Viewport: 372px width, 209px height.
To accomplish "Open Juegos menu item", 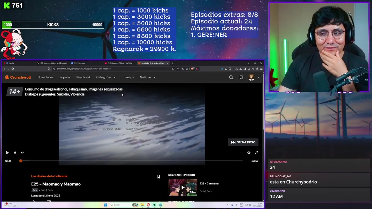I will coord(128,77).
